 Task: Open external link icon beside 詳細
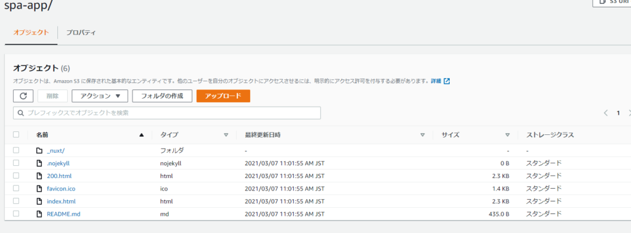pos(447,81)
